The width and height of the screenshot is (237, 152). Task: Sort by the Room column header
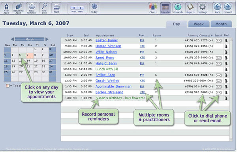[157, 36]
